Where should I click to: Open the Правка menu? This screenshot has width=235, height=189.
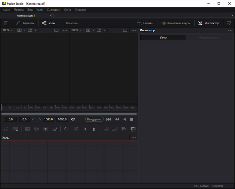19,10
